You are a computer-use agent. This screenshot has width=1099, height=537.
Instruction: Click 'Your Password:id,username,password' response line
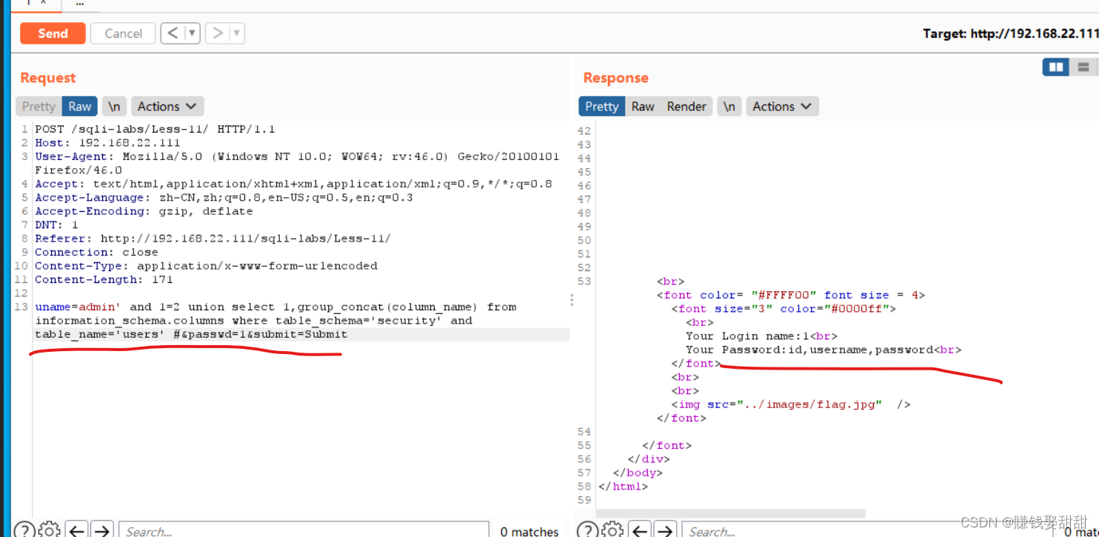point(824,350)
